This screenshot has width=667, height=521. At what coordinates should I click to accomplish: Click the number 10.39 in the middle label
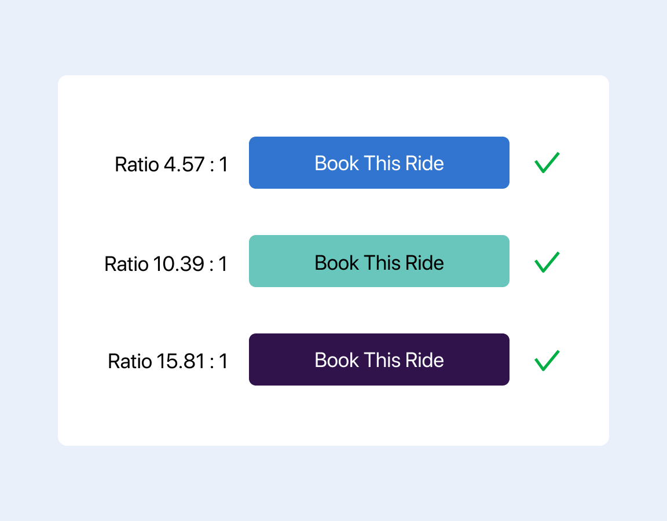[x=178, y=264]
